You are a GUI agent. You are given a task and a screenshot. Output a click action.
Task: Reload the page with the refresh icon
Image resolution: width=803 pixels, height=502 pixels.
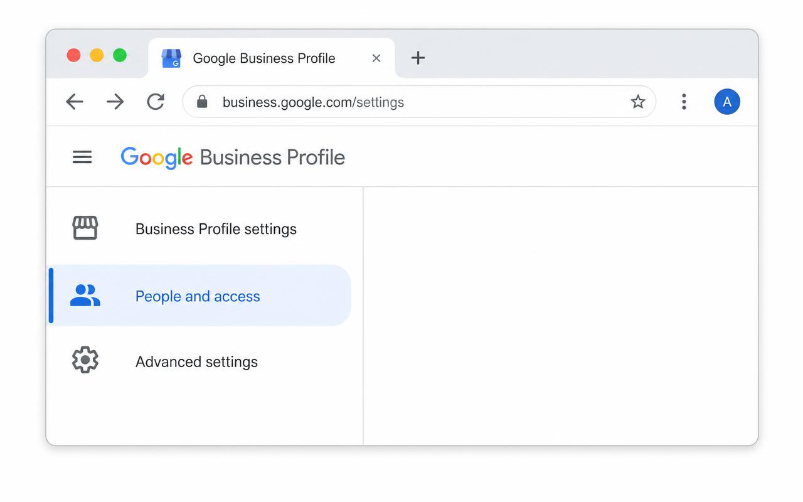[156, 102]
